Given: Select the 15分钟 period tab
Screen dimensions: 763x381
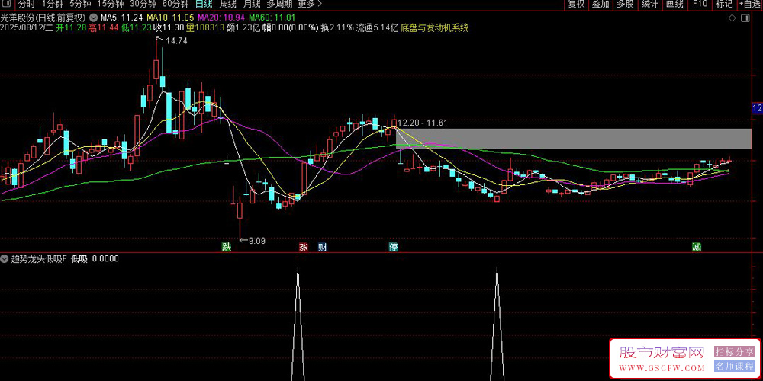Looking at the screenshot, I should 111,5.
